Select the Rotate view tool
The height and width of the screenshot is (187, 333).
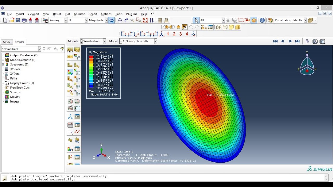[126, 20]
